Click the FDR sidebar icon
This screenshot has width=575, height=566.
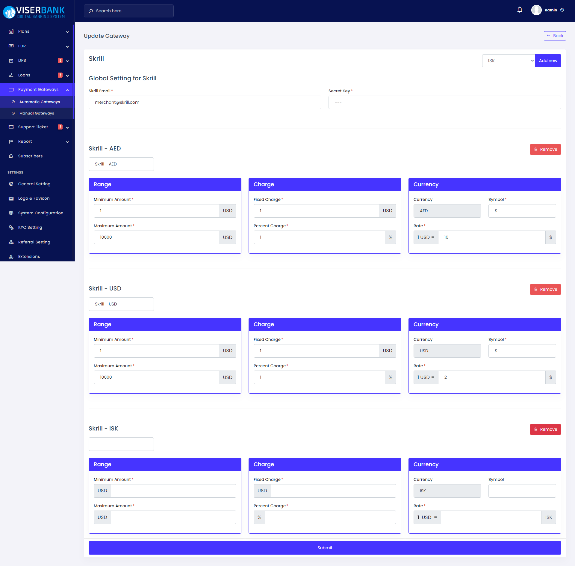11,46
